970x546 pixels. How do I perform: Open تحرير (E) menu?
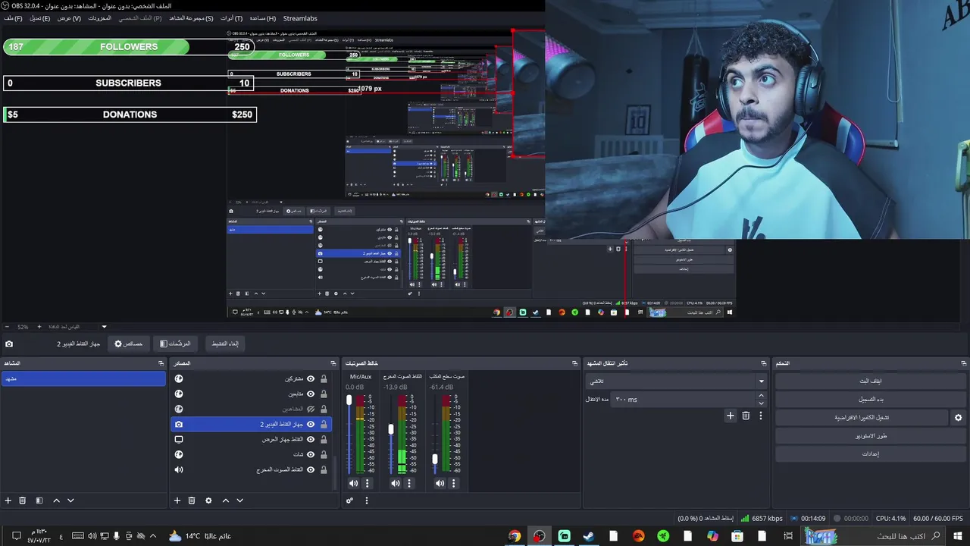tap(40, 18)
